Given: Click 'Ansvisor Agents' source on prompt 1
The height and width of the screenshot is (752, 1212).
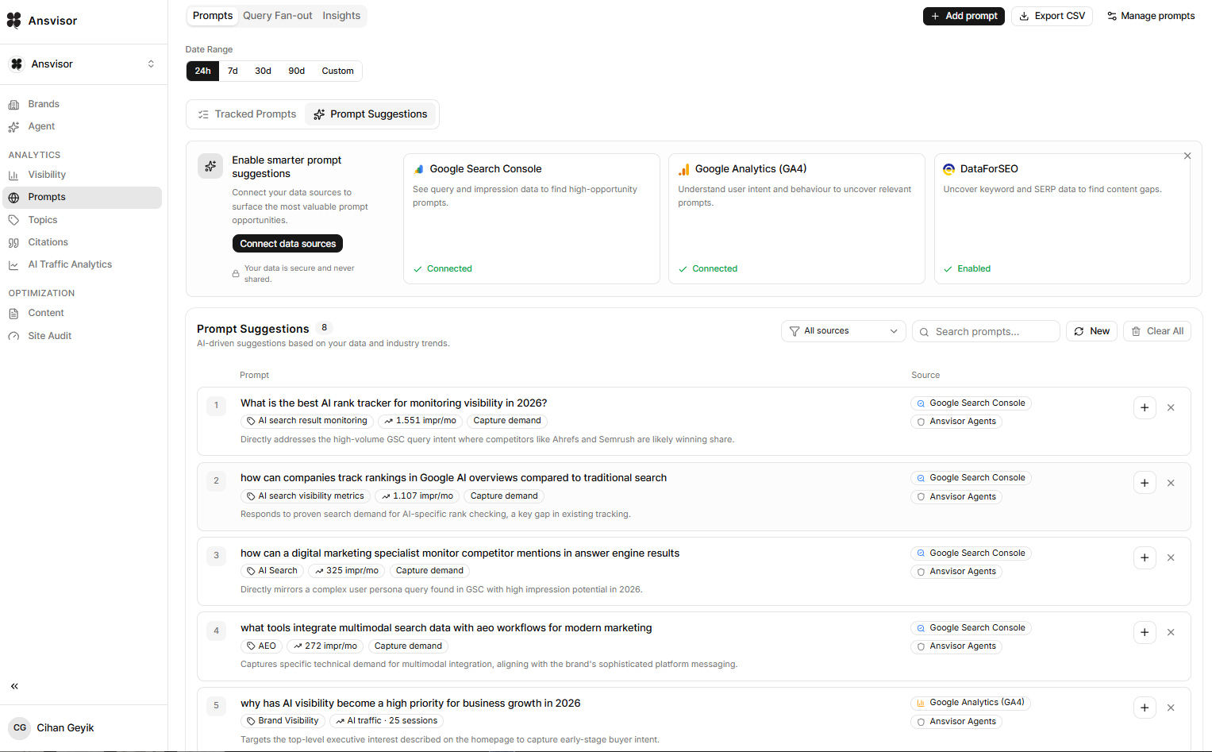Looking at the screenshot, I should click(x=956, y=422).
